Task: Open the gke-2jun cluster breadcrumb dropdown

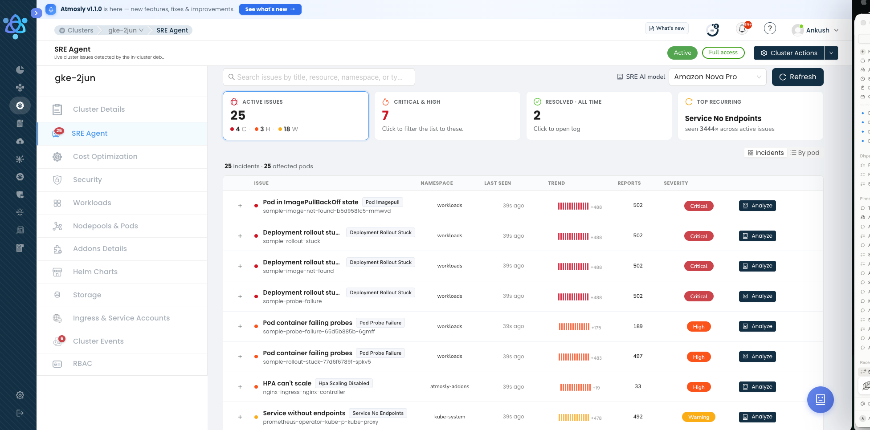Action: 126,30
